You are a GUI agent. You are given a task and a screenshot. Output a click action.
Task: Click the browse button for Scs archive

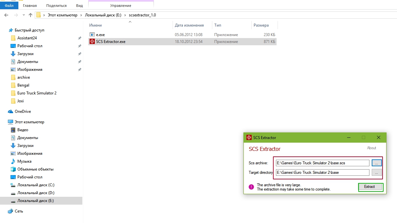tap(377, 163)
